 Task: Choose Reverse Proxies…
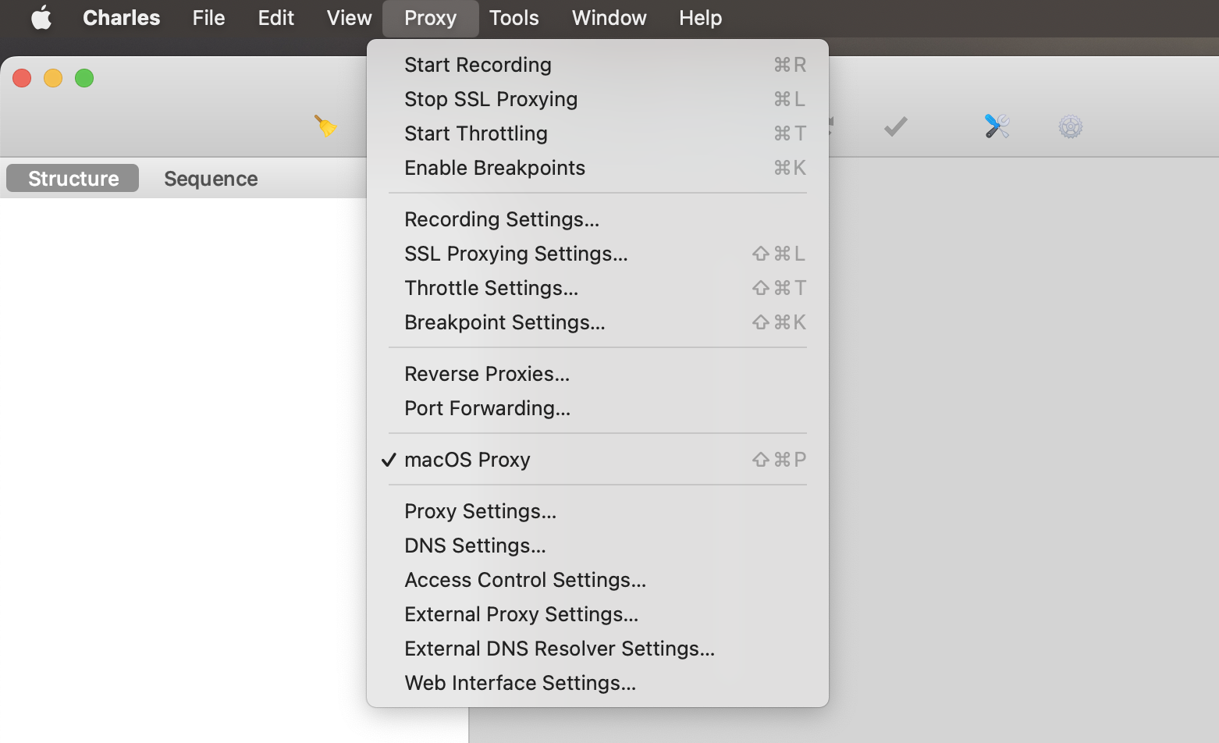598,374
